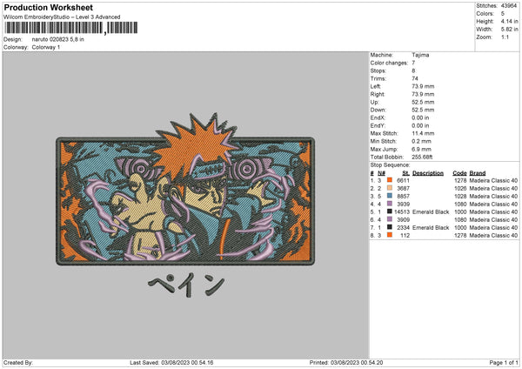Click the black swatch beside stitch count 14513
This screenshot has height=369, width=522.
(390, 211)
